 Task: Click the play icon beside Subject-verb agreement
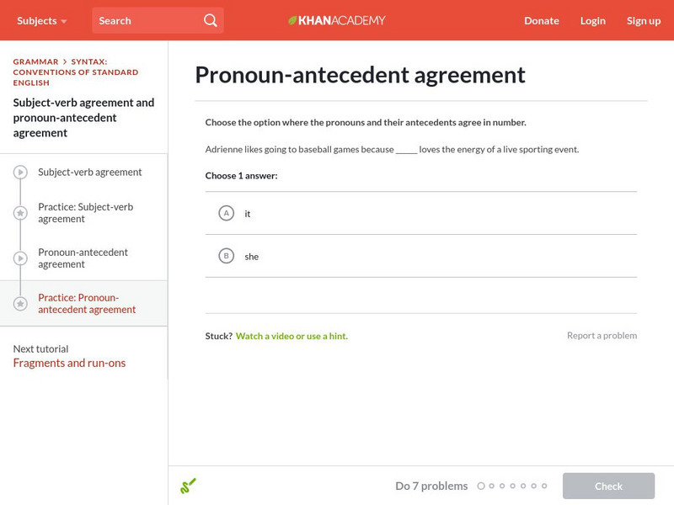coord(20,173)
